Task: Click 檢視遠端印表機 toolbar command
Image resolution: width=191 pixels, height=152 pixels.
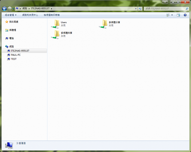Action: coord(52,15)
